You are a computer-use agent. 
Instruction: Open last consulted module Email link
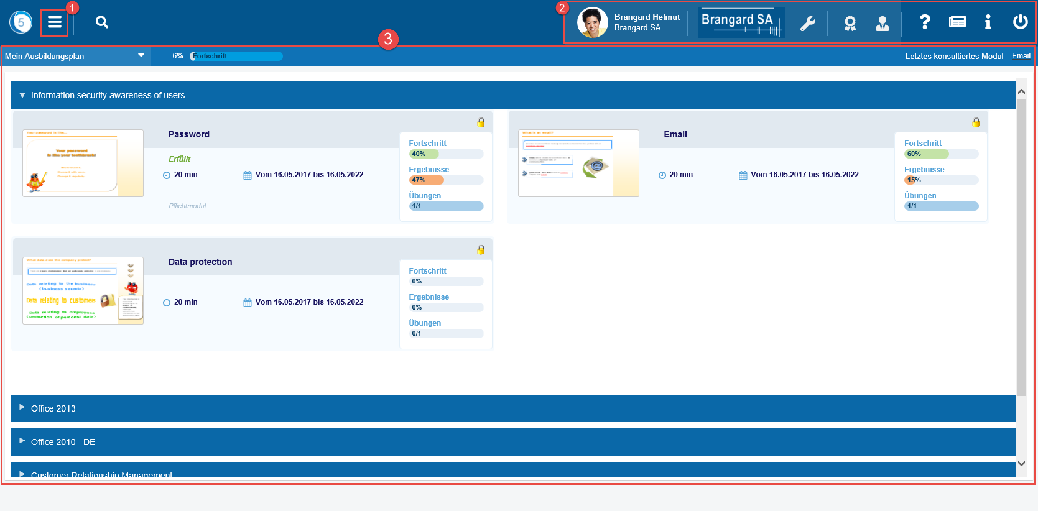[1021, 56]
